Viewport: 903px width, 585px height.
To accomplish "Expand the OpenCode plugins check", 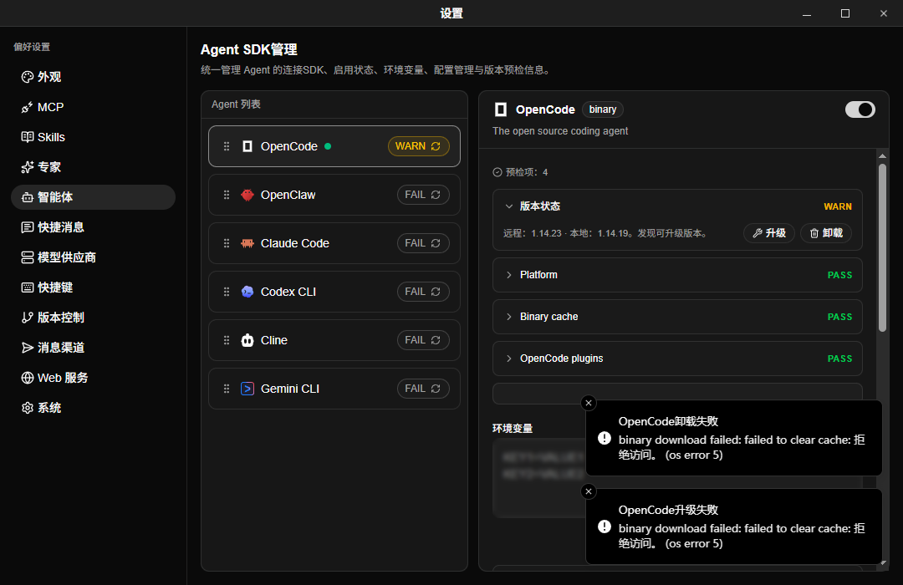I will [x=508, y=359].
